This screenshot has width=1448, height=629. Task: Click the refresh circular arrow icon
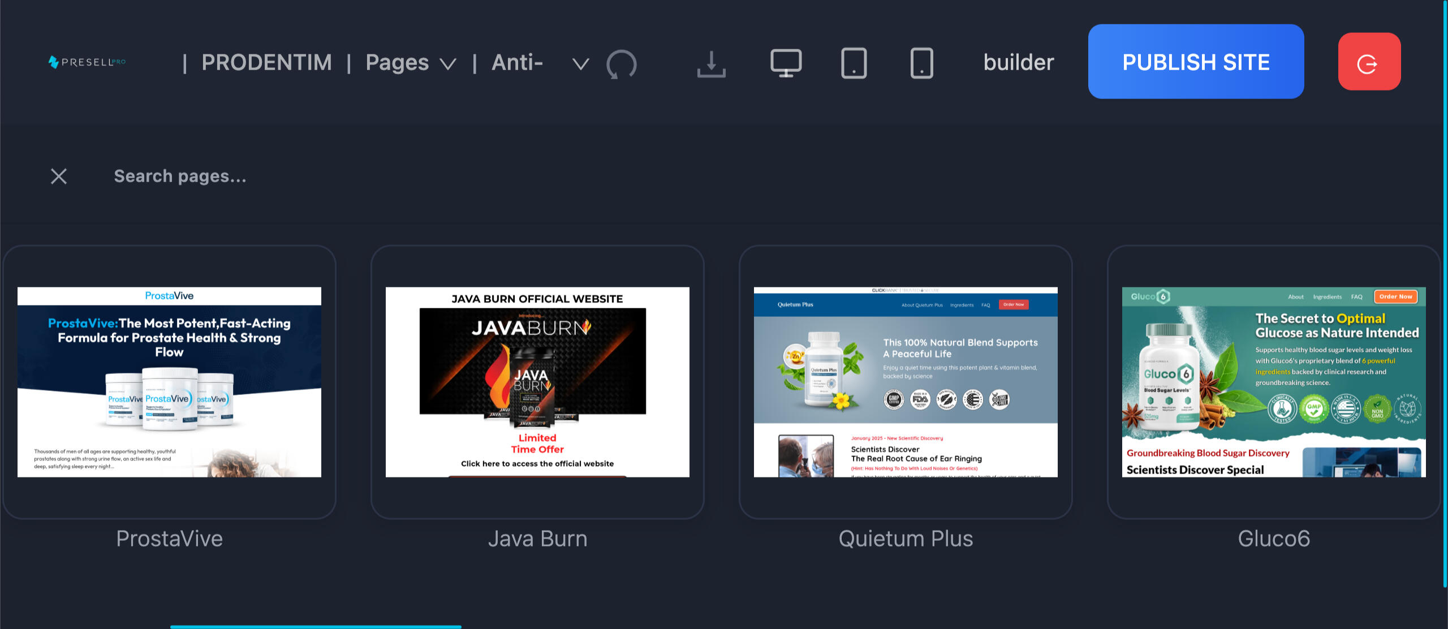point(621,64)
